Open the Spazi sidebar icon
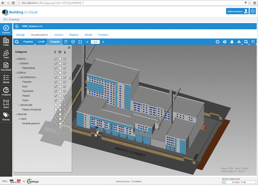 pyautogui.click(x=6, y=104)
